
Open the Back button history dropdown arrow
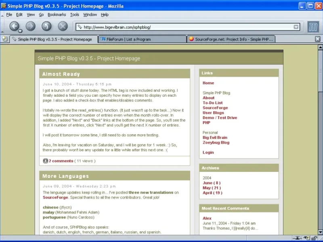[20, 31]
